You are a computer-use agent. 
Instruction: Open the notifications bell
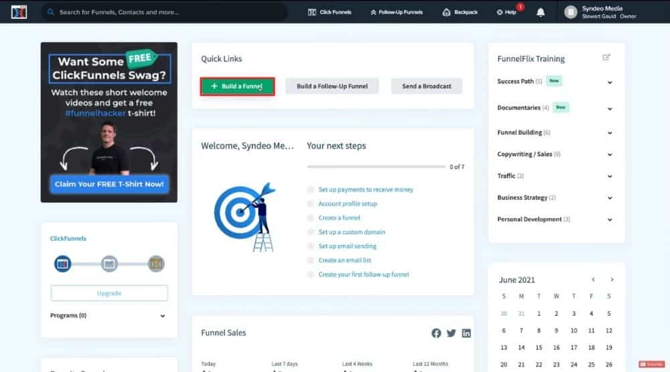pos(541,12)
